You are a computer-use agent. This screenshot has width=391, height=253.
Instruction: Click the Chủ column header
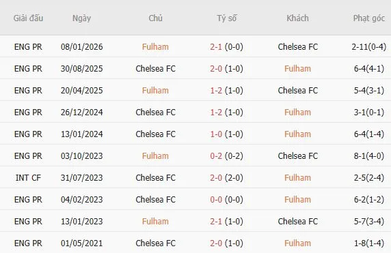[155, 18]
